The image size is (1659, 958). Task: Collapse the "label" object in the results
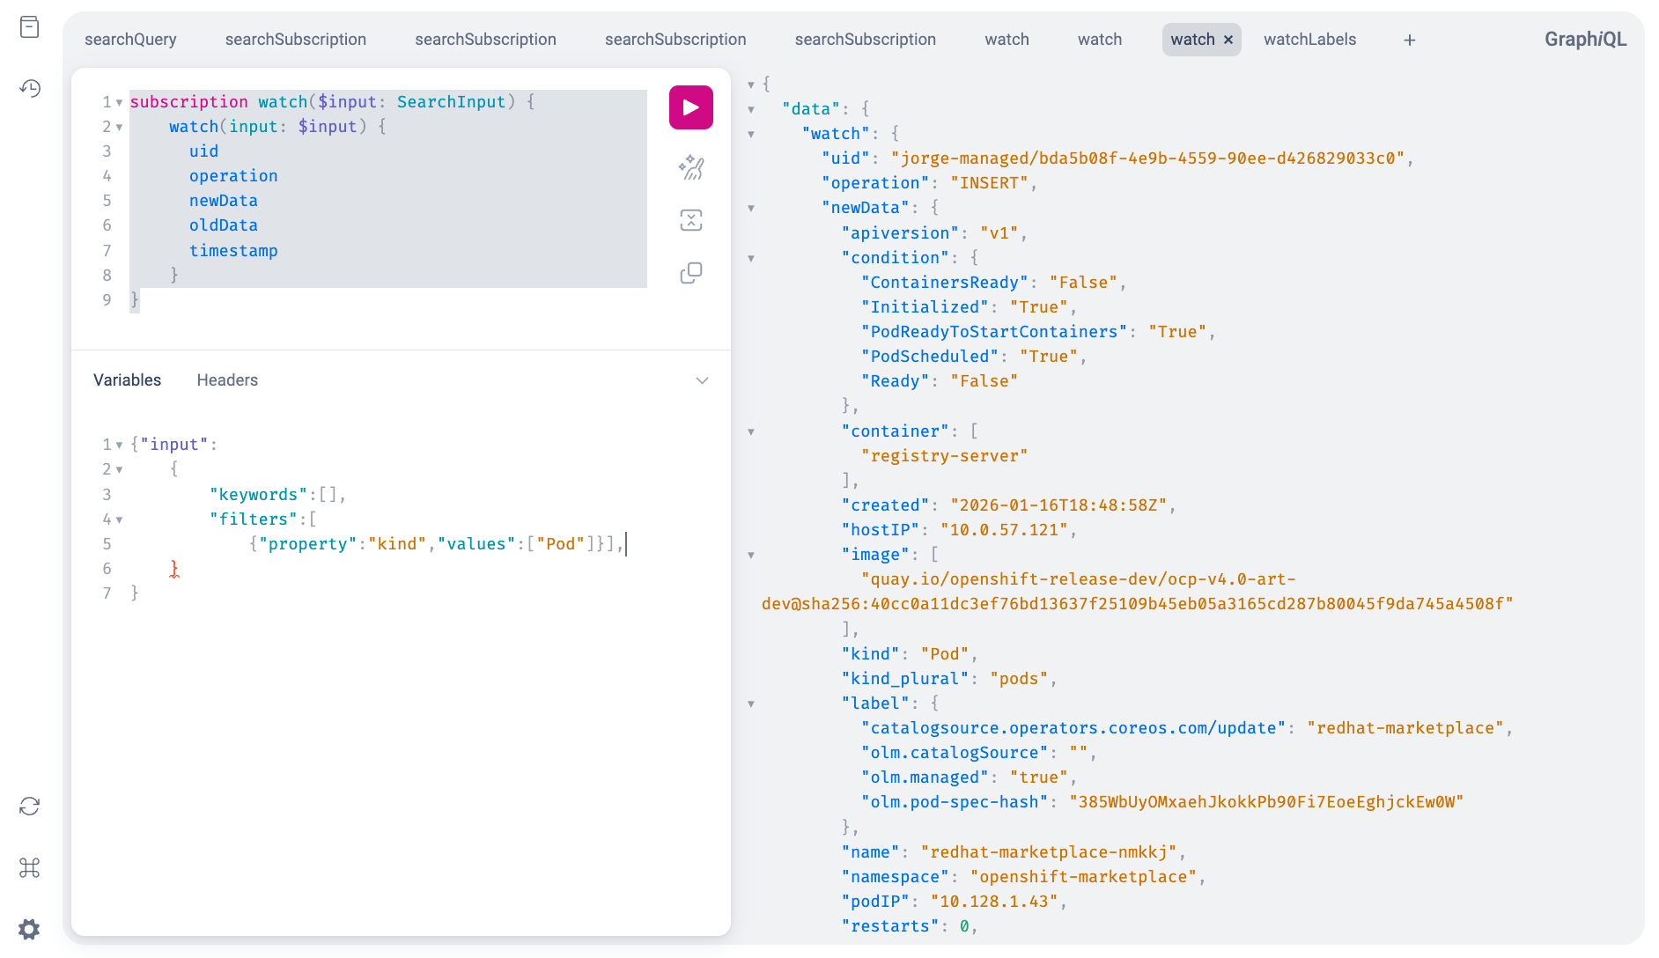click(x=751, y=704)
